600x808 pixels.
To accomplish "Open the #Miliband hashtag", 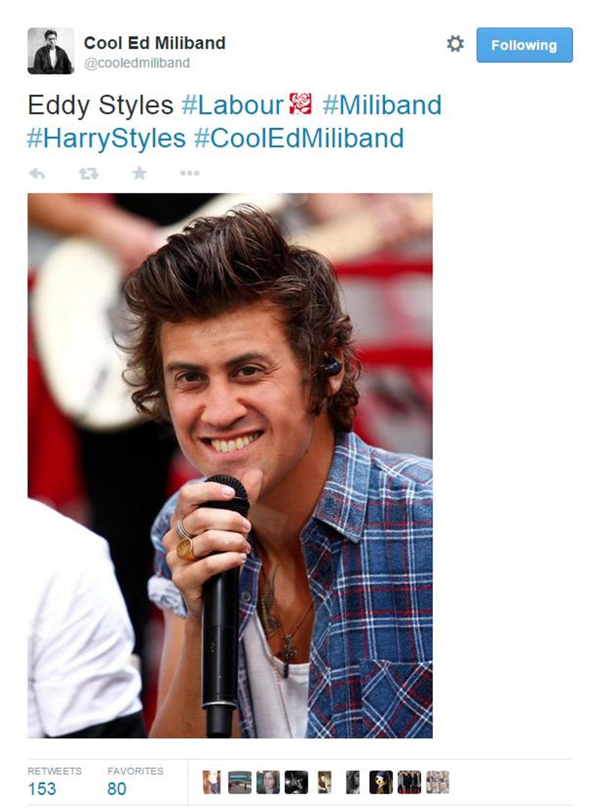I will pos(382,105).
